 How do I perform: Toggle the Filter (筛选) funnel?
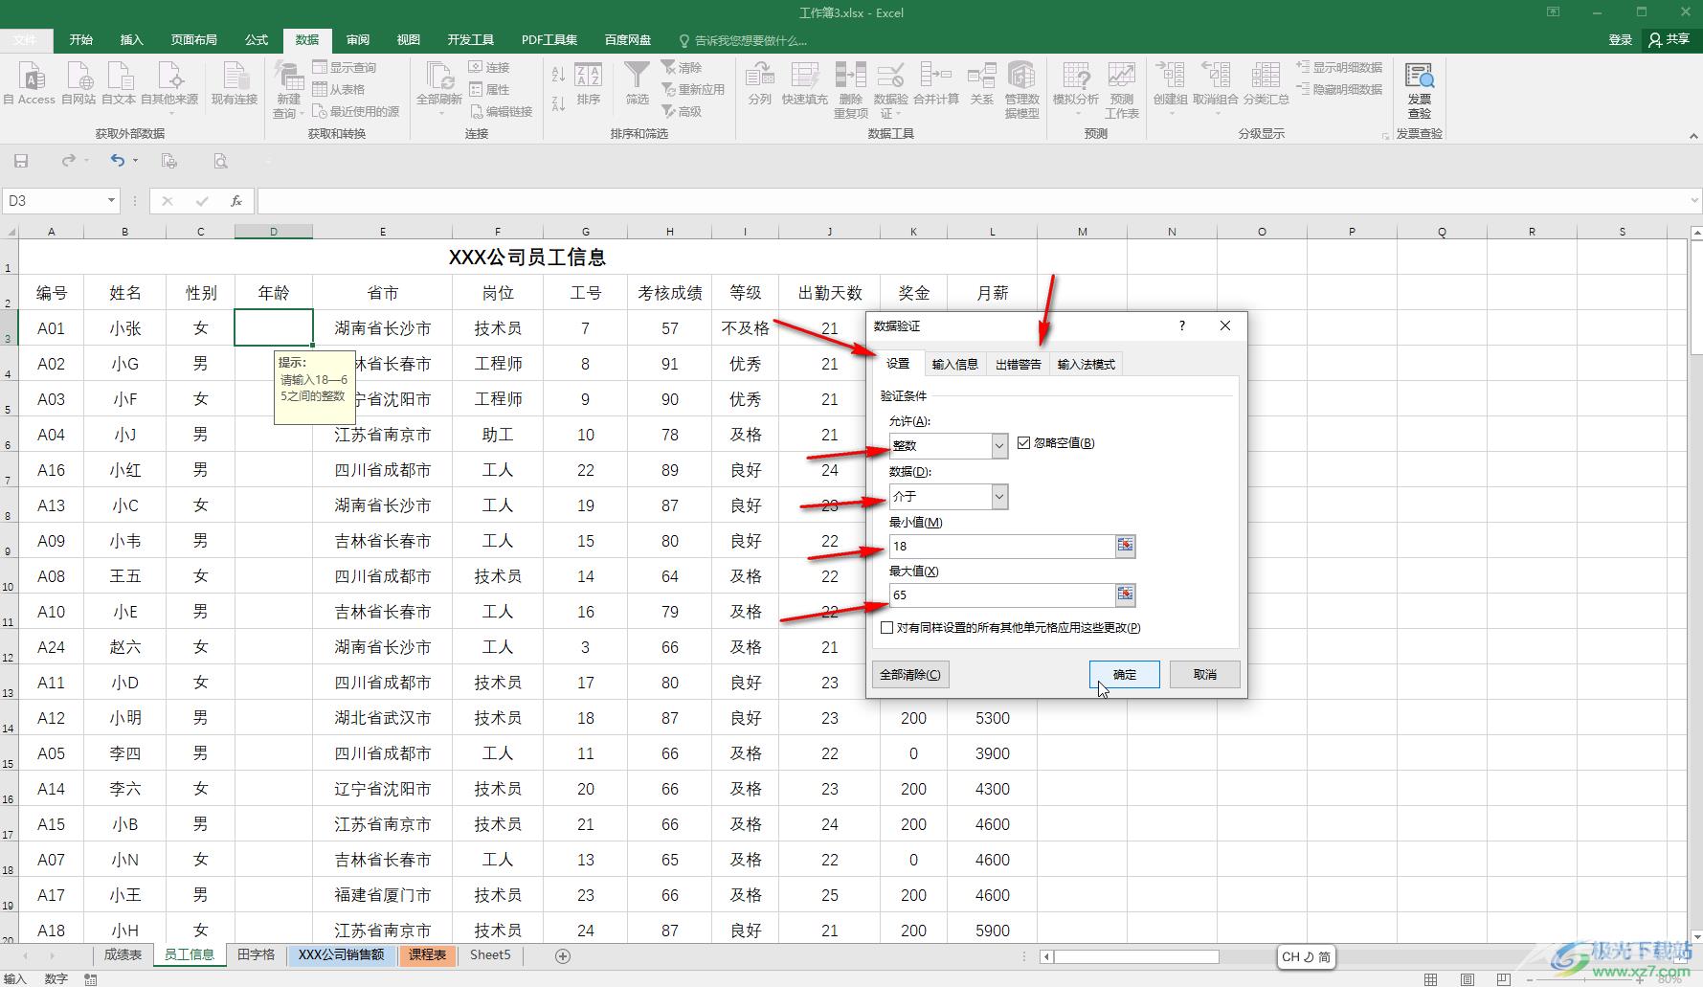point(637,82)
